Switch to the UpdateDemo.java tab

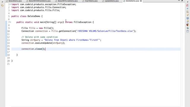[110, 1]
